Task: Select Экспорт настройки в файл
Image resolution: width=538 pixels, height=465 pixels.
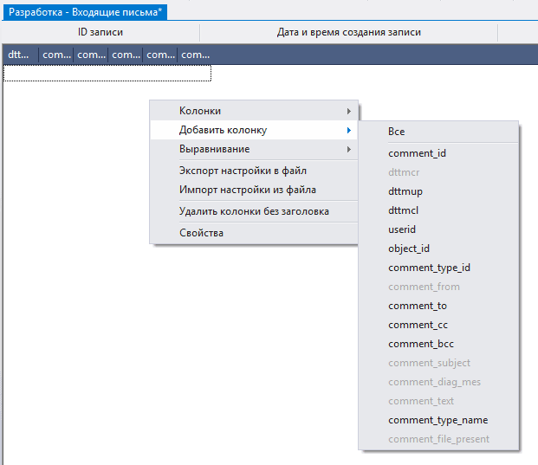Action: tap(243, 171)
